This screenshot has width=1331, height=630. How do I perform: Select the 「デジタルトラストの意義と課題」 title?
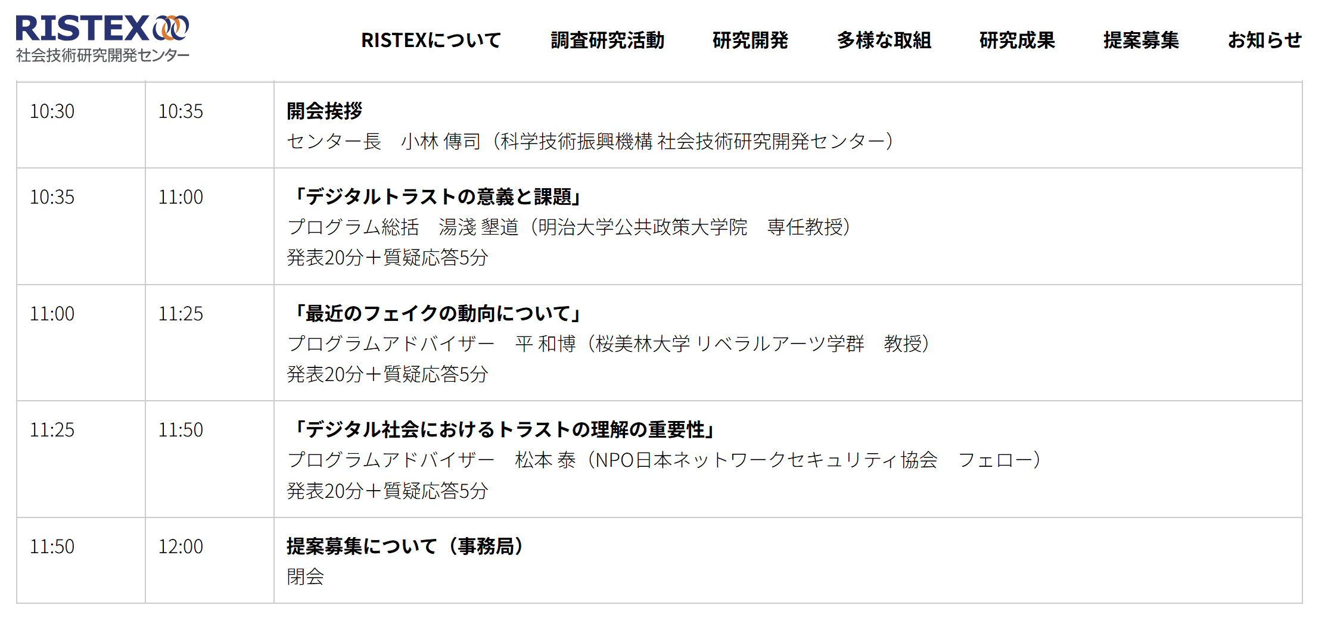pos(435,197)
